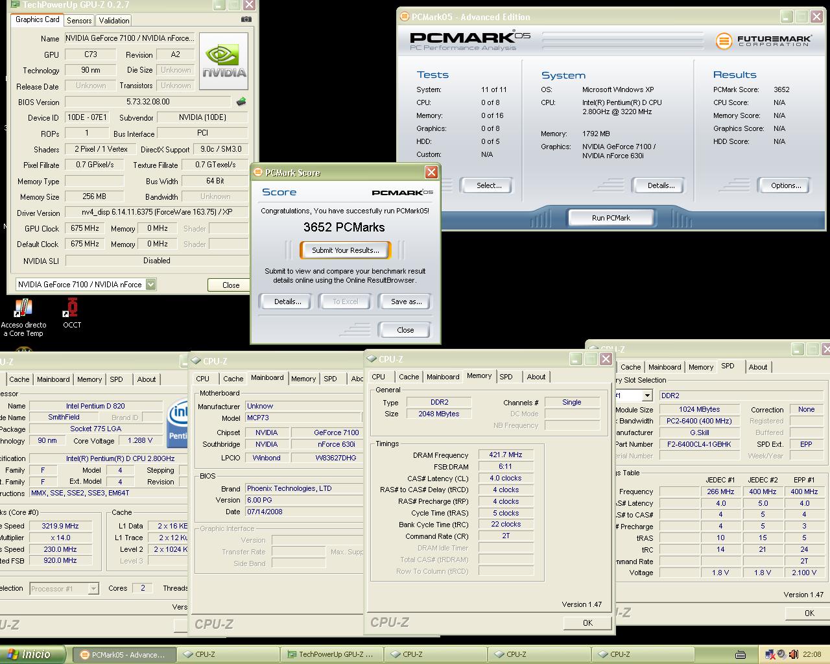The width and height of the screenshot is (830, 664).
Task: Close the PCMark Score dialog with X
Action: coord(431,172)
